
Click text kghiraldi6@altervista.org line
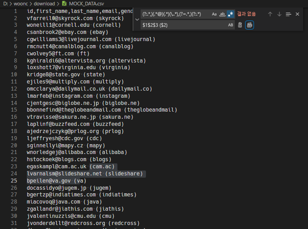[86, 61]
